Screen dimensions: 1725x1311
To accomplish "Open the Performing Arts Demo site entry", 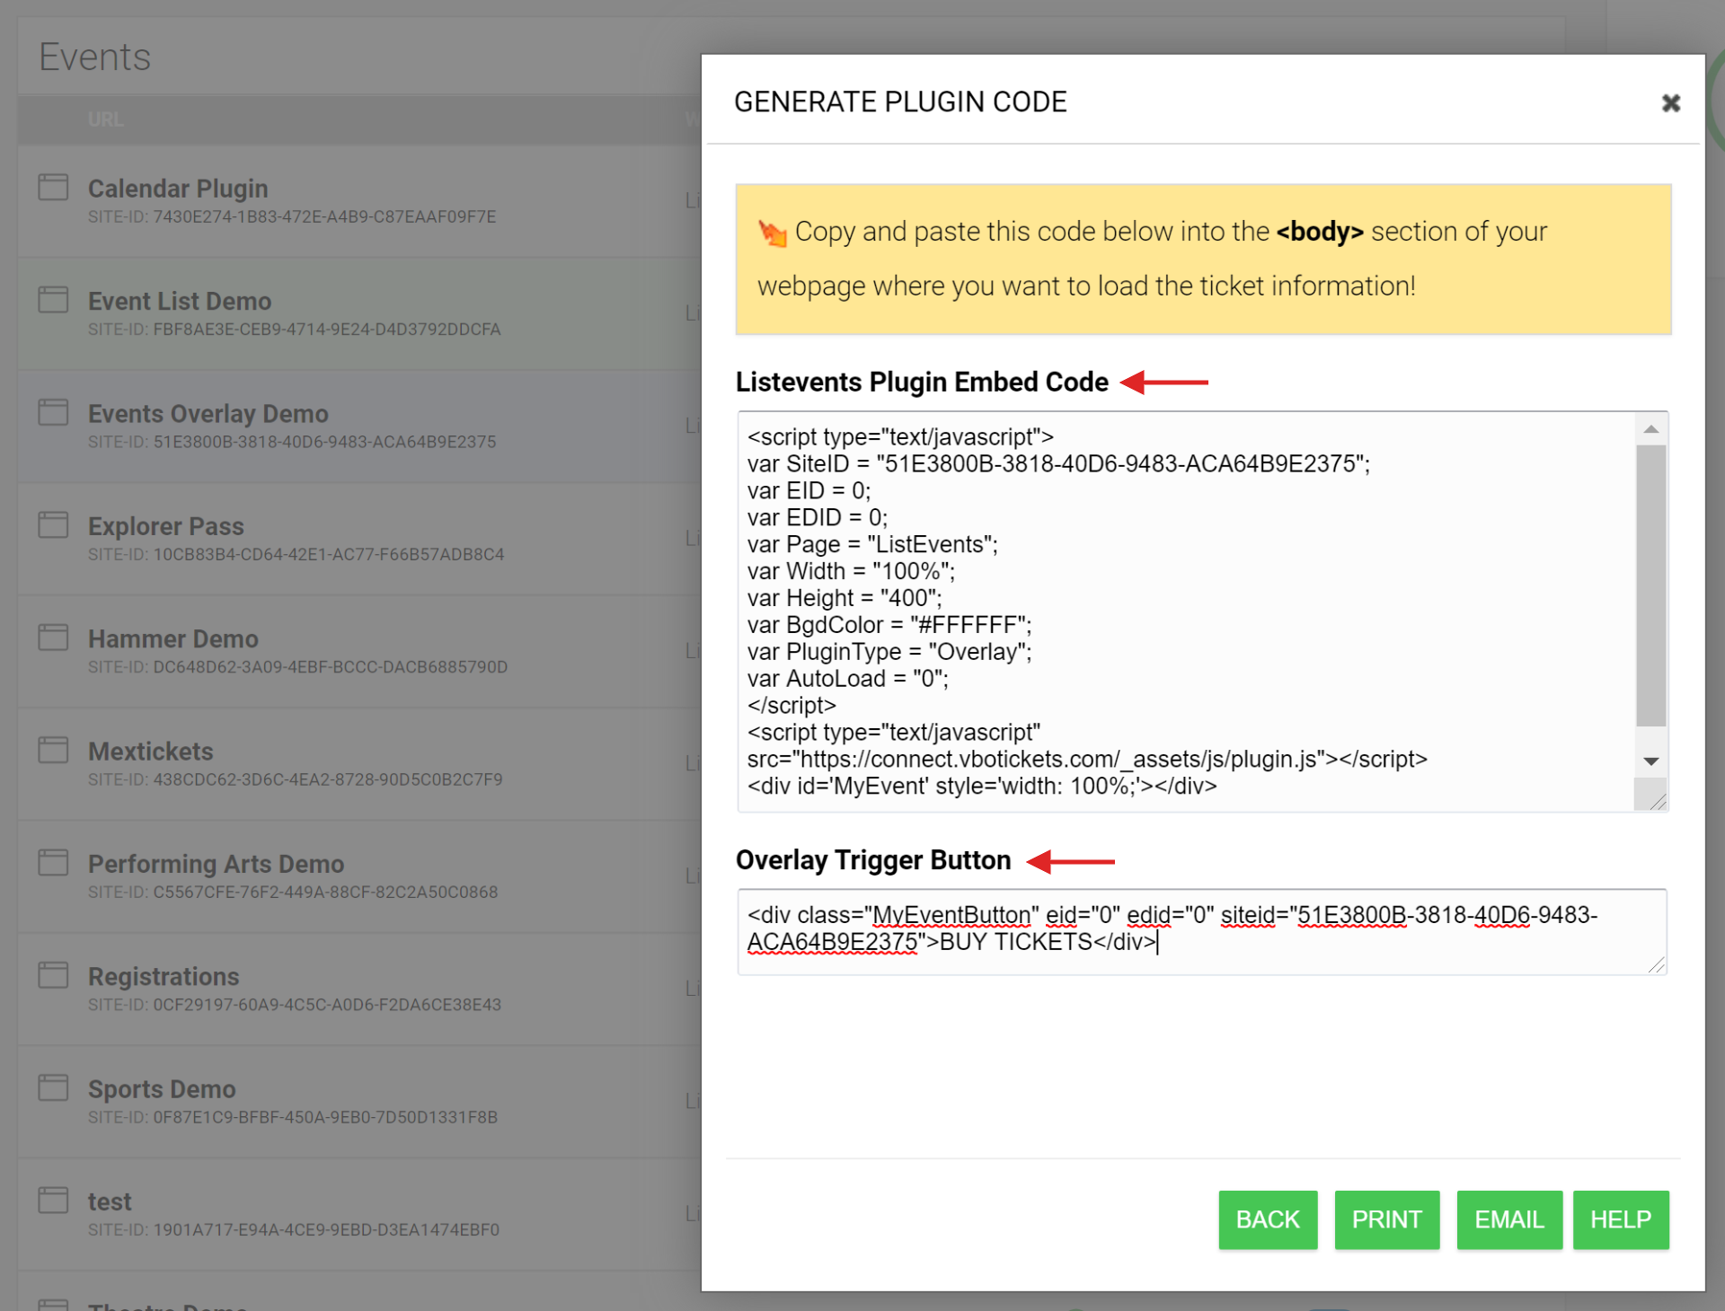I will click(217, 864).
